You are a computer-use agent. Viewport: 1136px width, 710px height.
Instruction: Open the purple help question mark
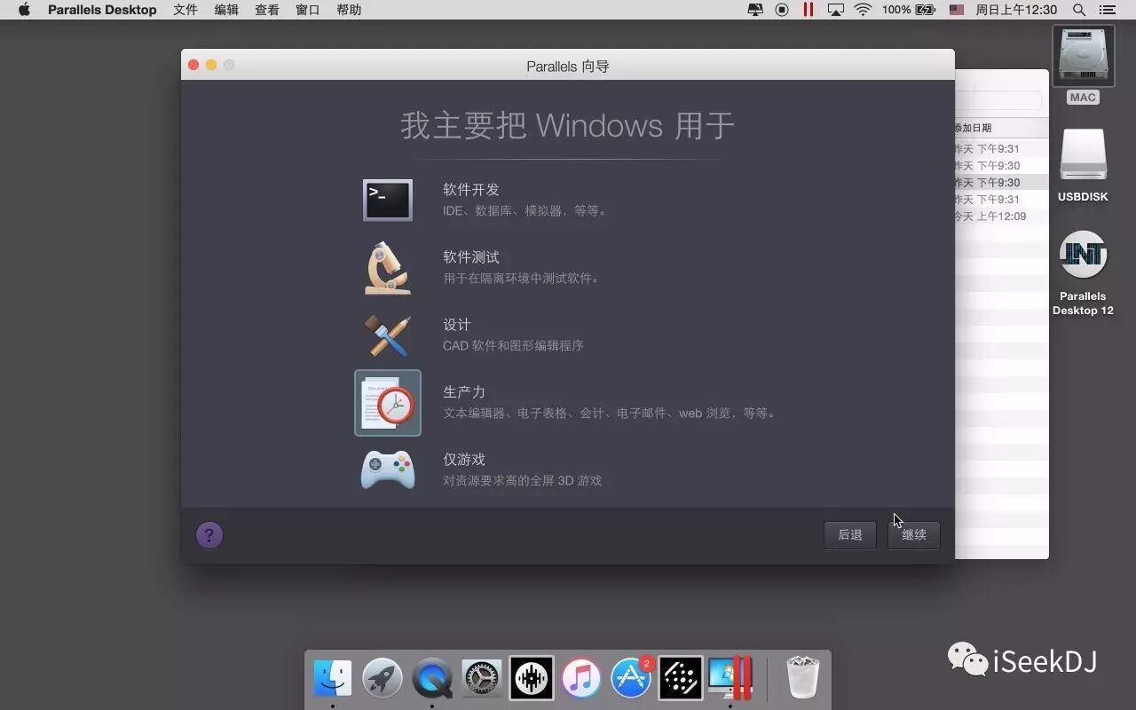pos(209,534)
